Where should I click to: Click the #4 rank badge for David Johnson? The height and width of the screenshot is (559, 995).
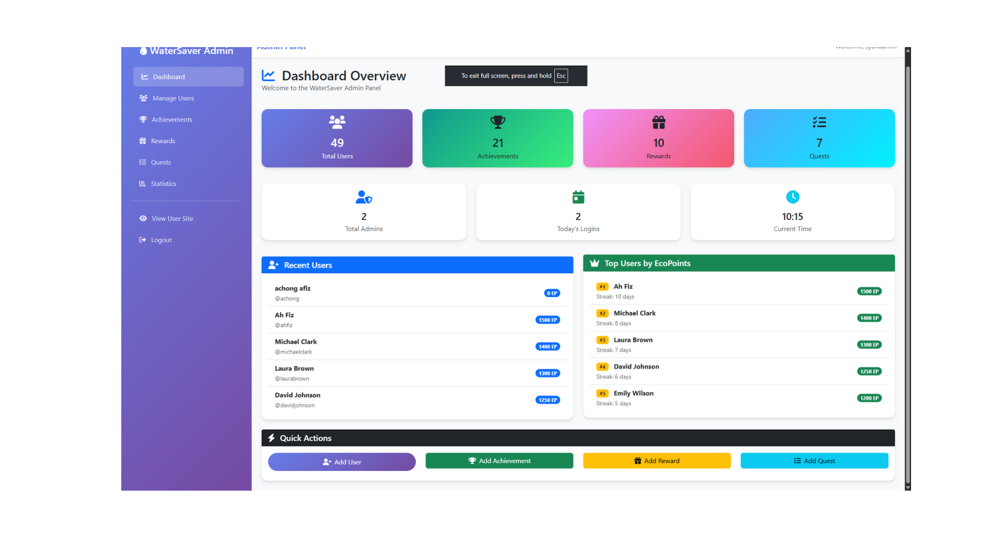(x=602, y=366)
